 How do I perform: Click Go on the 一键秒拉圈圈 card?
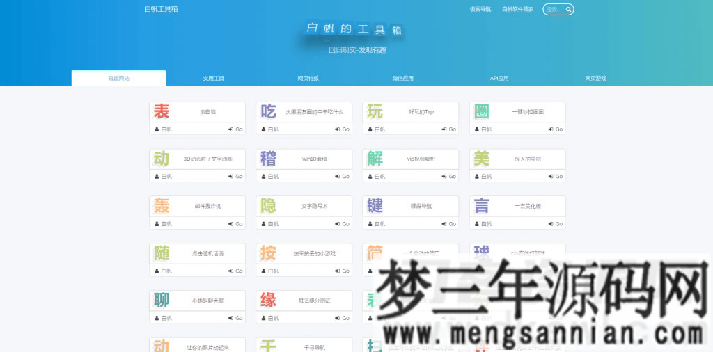point(556,129)
